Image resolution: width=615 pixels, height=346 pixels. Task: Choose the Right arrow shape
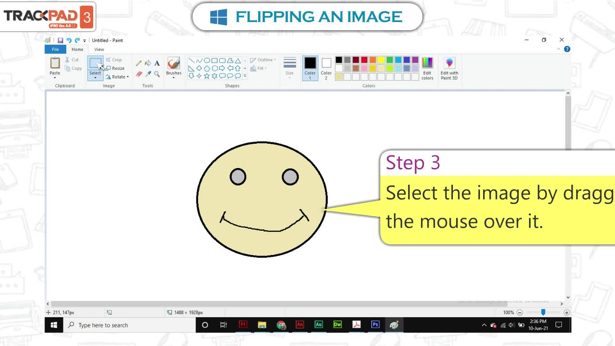click(x=222, y=68)
